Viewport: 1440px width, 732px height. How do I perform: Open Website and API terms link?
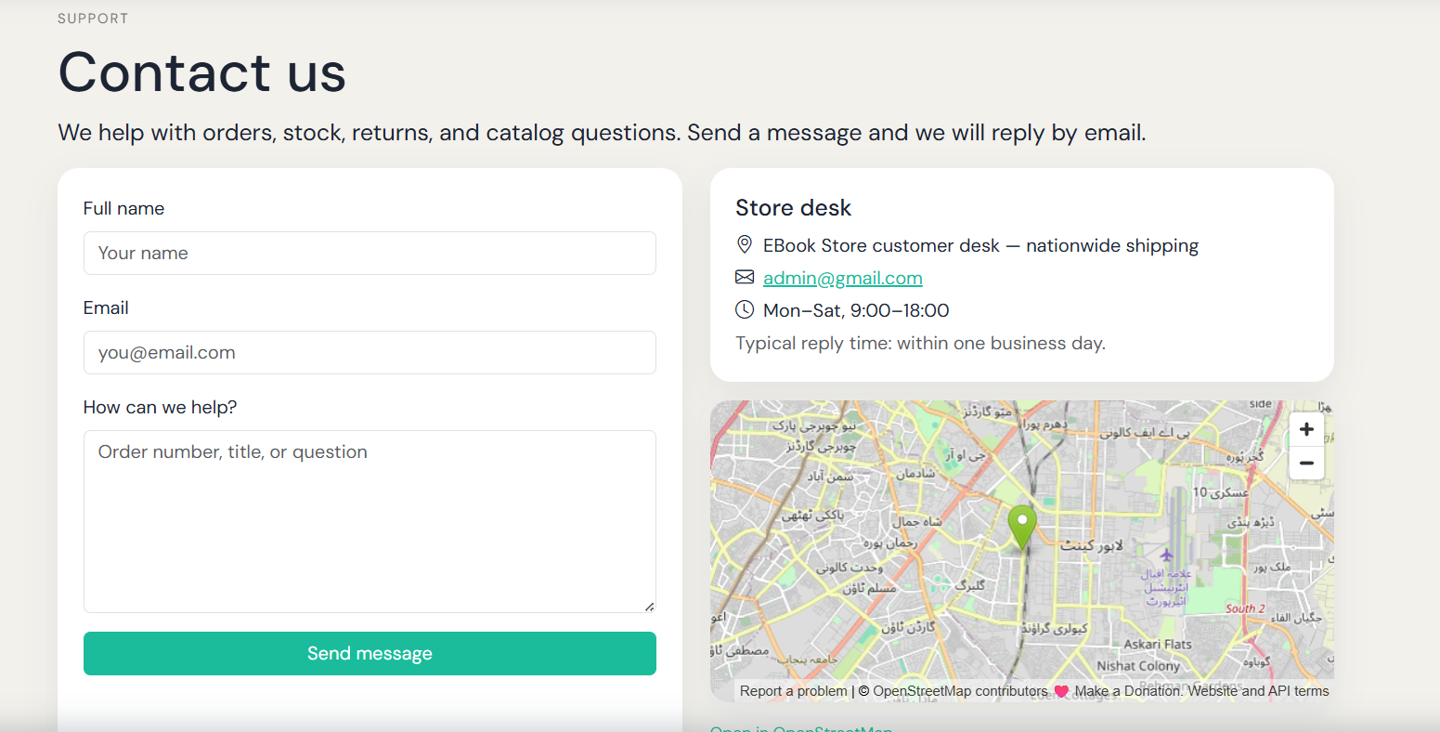1258,691
